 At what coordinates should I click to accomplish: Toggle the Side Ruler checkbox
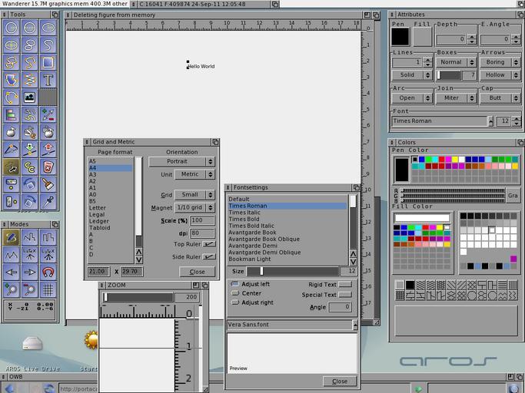click(x=208, y=256)
